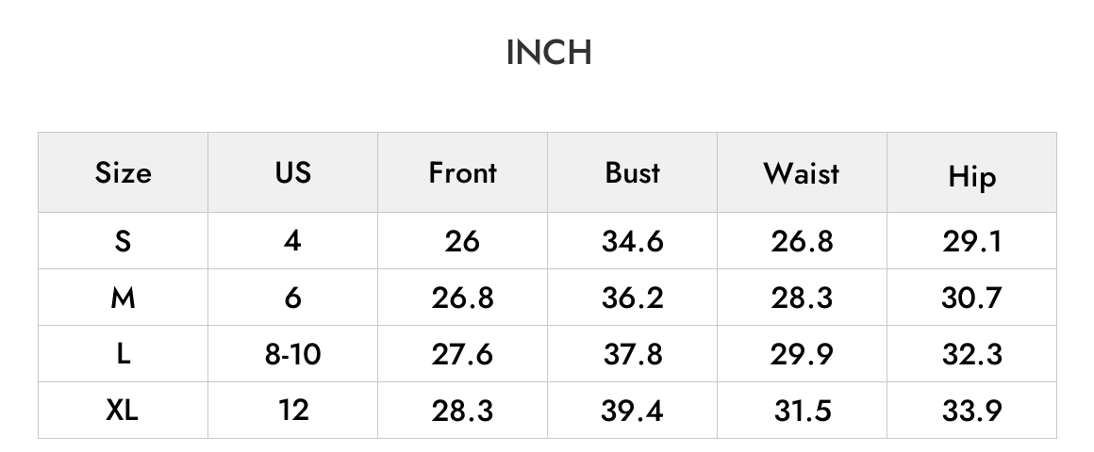Select the waist value 31.5 cell
This screenshot has height=452, width=1094.
point(802,411)
